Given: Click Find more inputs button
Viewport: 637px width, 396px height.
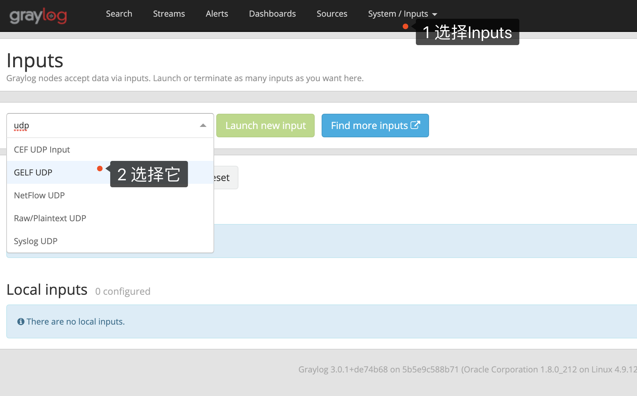Looking at the screenshot, I should tap(375, 126).
